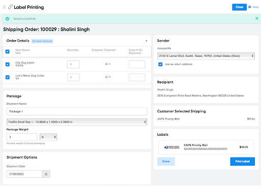Image resolution: width=261 pixels, height=186 pixels.
Task: Click the City Dog Leash quantity field
Action: [73, 65]
